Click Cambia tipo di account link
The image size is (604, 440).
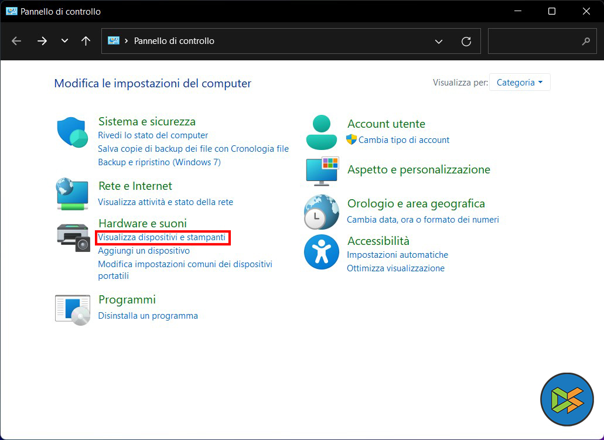click(404, 140)
